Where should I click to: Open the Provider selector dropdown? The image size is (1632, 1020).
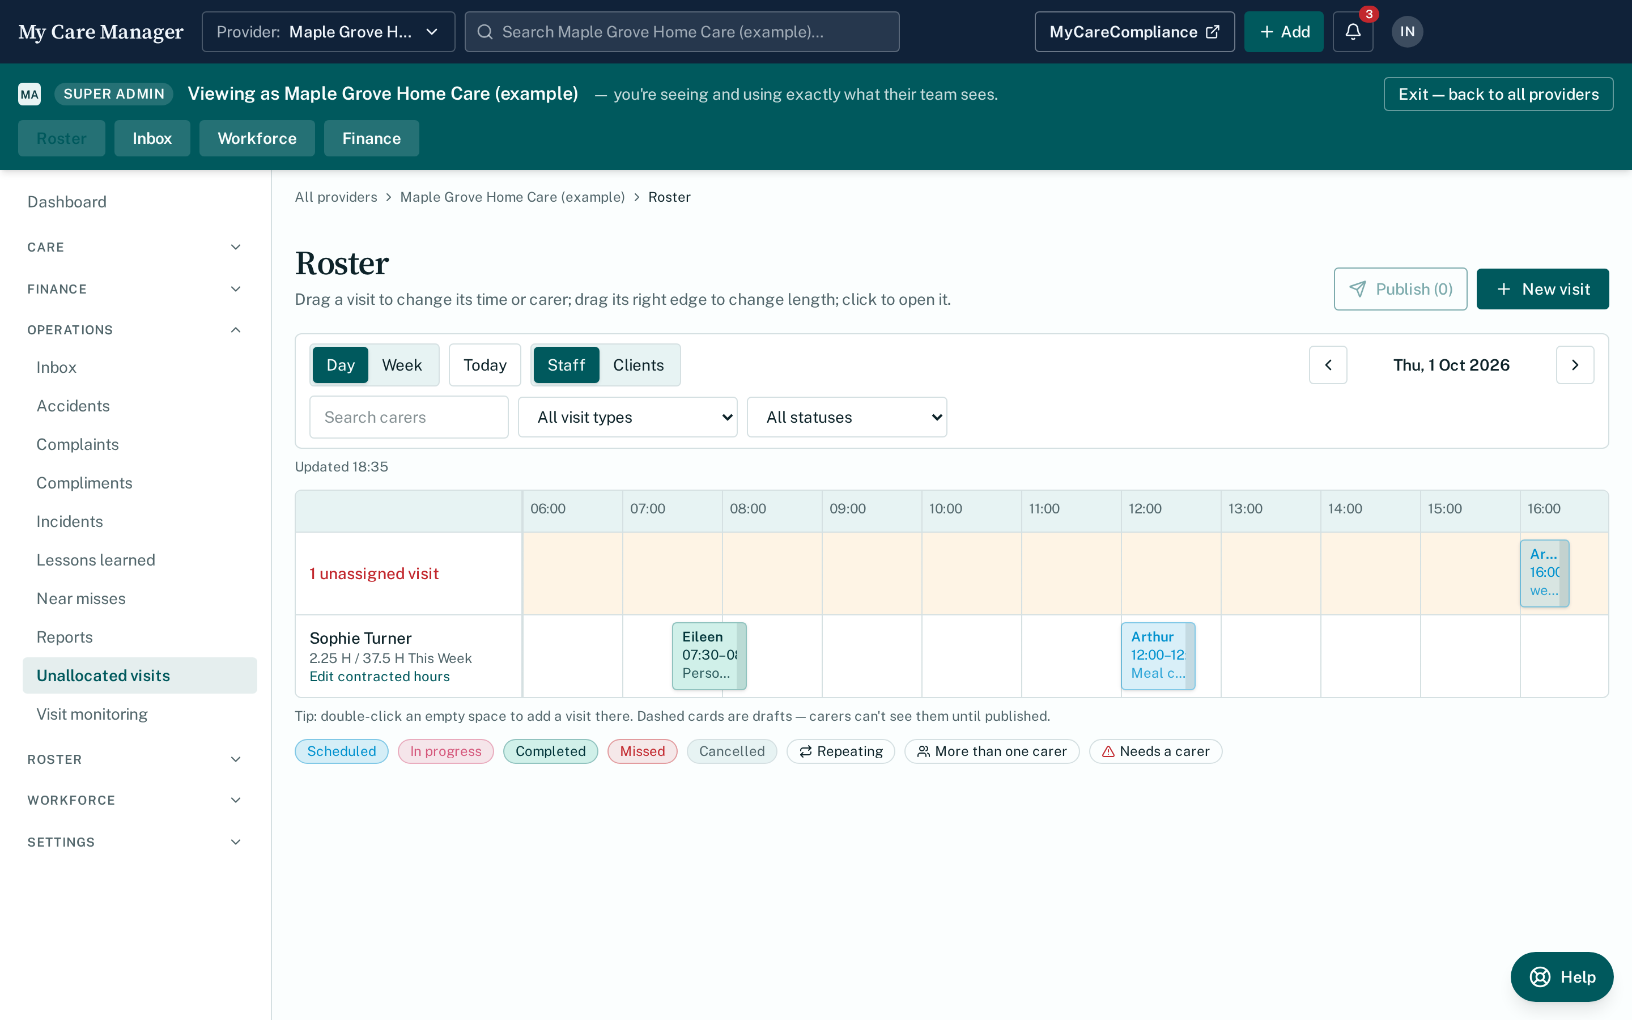click(x=329, y=32)
